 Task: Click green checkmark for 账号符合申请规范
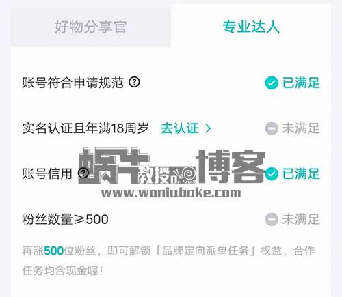click(272, 83)
